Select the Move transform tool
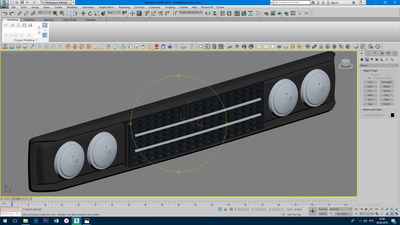The height and width of the screenshot is (225, 400). point(83,13)
